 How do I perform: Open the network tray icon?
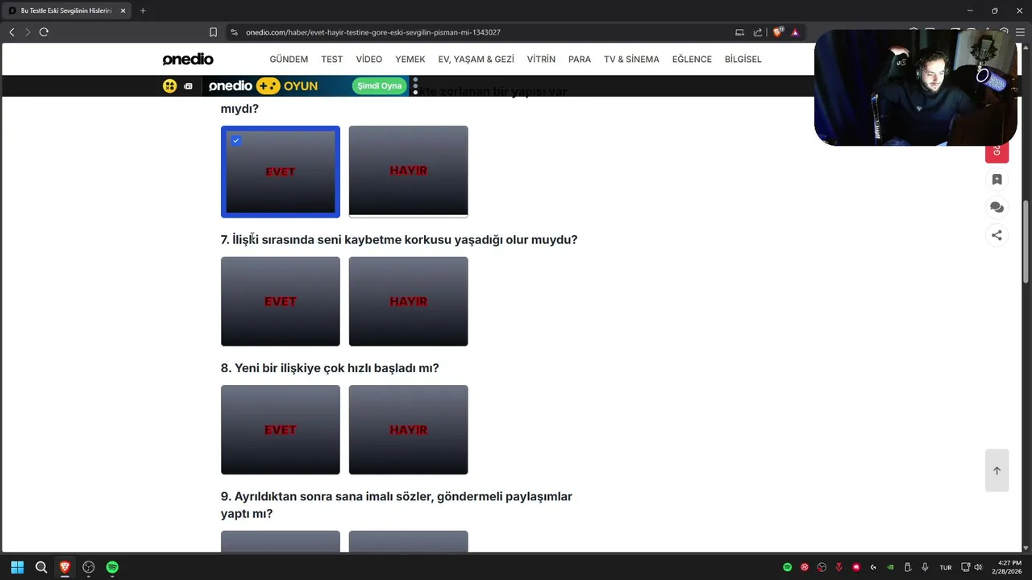(x=966, y=567)
